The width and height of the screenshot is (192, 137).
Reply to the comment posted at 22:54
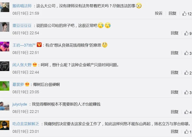click(175, 33)
